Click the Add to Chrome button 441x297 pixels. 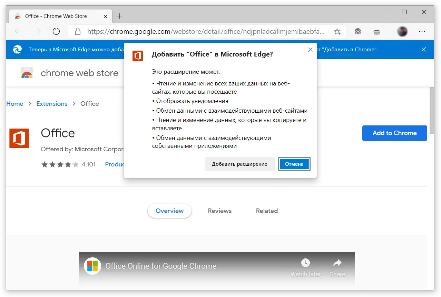click(x=394, y=133)
